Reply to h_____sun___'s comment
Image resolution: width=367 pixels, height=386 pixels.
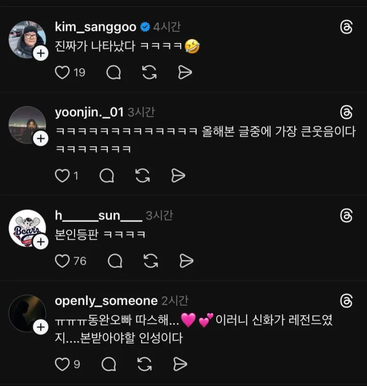(x=115, y=261)
